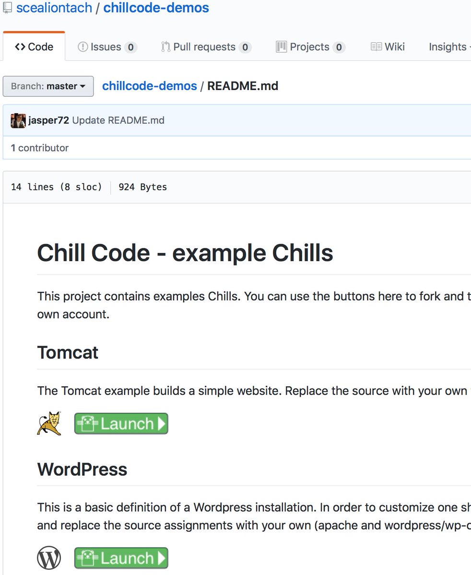The height and width of the screenshot is (575, 471).
Task: Click the Issues exclamation circle icon
Action: click(x=82, y=47)
